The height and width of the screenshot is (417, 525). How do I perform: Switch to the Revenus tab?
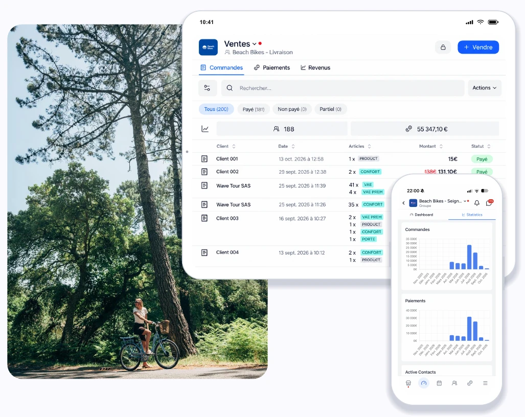click(315, 67)
